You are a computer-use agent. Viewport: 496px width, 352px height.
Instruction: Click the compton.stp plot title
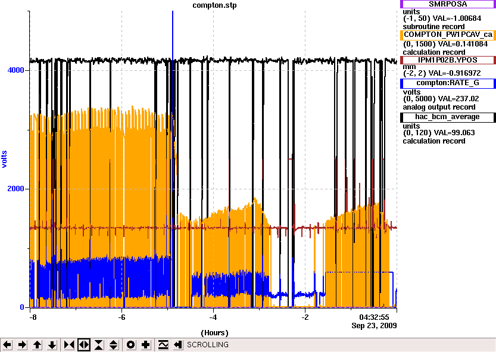point(214,5)
